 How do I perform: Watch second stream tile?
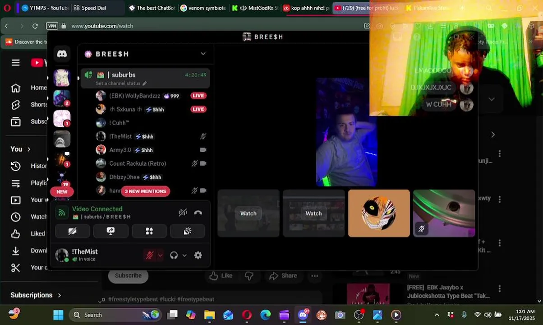click(313, 214)
